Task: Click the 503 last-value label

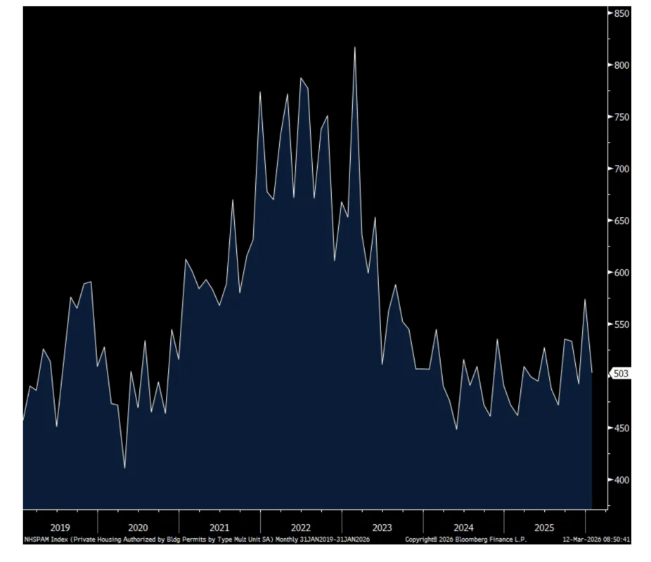Action: coord(620,374)
